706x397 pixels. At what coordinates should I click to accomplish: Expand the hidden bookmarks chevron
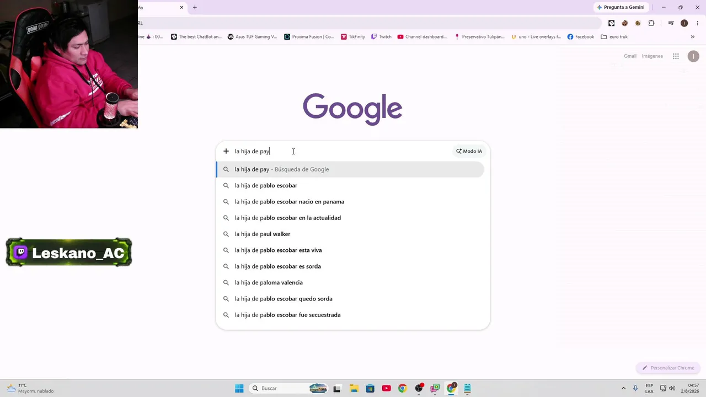pyautogui.click(x=693, y=37)
